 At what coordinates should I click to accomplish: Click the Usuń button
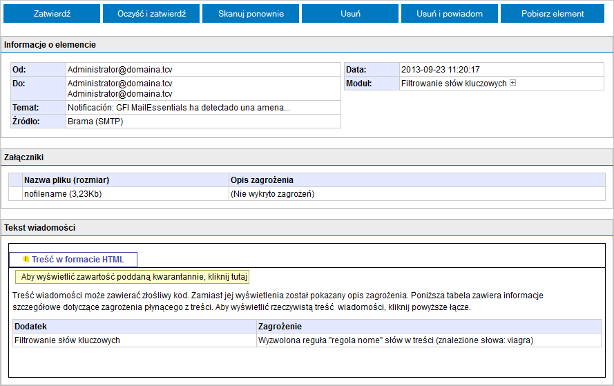pyautogui.click(x=350, y=14)
